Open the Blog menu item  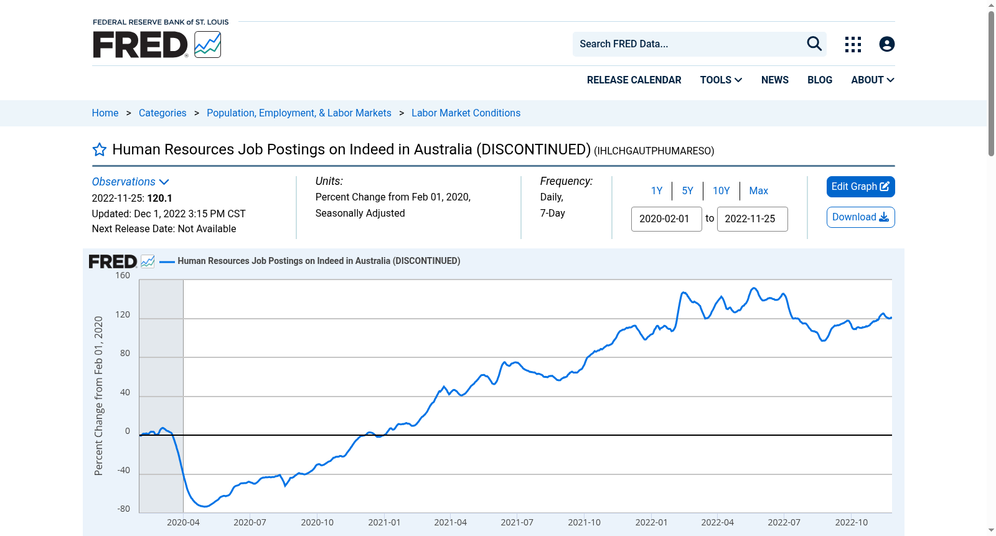tap(820, 80)
